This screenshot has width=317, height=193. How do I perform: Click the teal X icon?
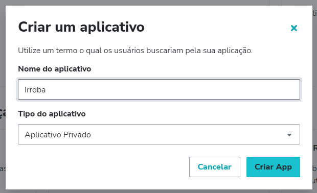pos(294,28)
